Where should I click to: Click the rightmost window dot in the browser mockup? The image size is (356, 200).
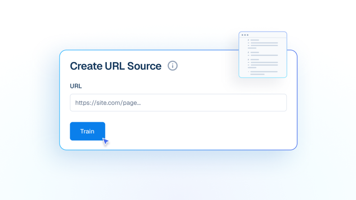point(248,35)
